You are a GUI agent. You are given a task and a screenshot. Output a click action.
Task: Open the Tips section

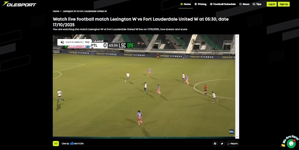point(257,4)
